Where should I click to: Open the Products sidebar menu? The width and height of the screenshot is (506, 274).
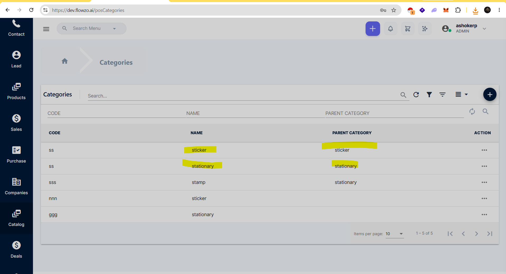pos(16,91)
